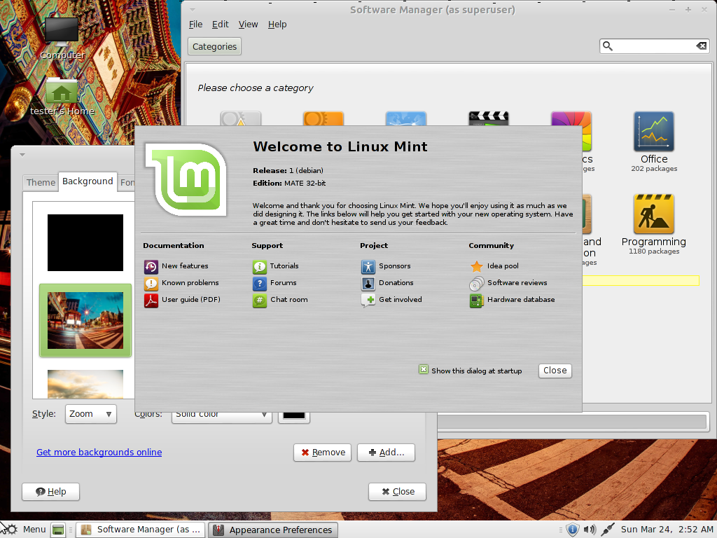Open the File menu
The width and height of the screenshot is (717, 538).
pos(196,25)
